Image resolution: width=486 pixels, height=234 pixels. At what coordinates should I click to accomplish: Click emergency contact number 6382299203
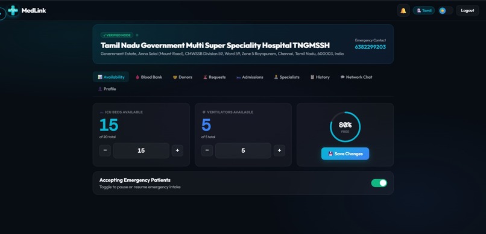pyautogui.click(x=370, y=47)
